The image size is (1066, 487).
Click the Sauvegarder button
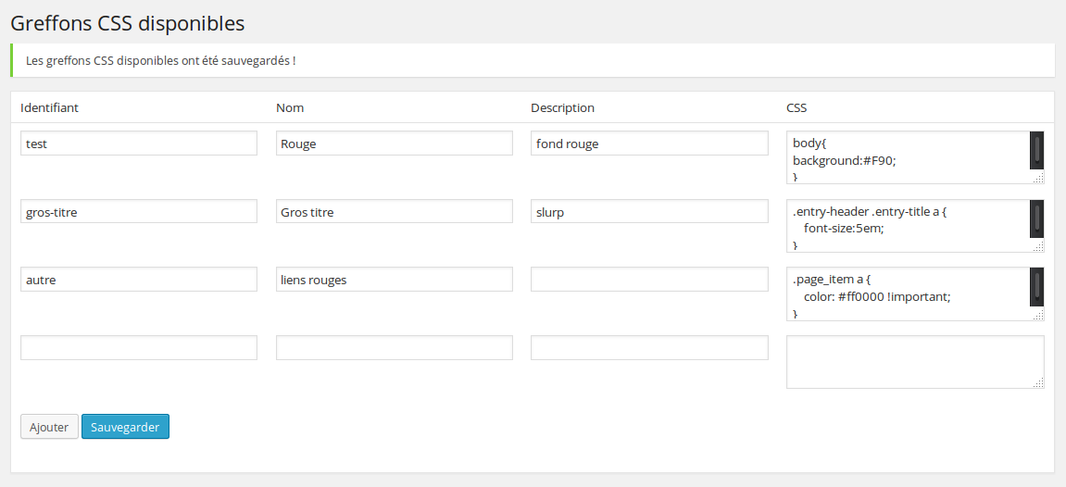coord(125,427)
